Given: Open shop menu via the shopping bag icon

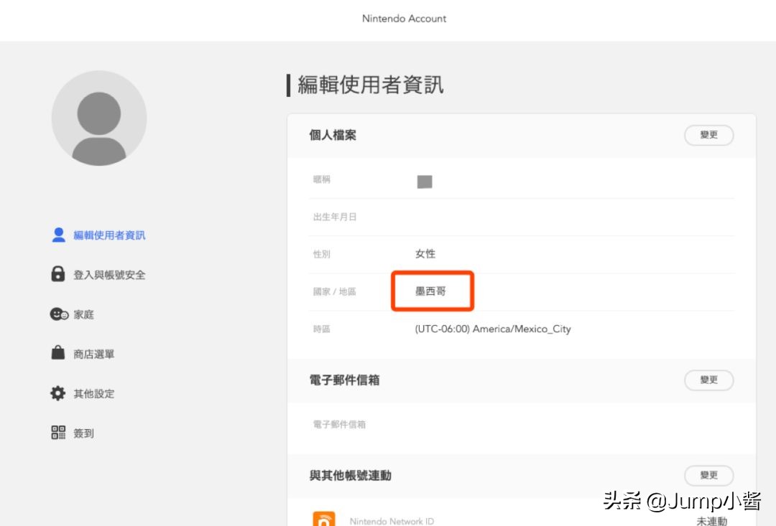Looking at the screenshot, I should [57, 353].
